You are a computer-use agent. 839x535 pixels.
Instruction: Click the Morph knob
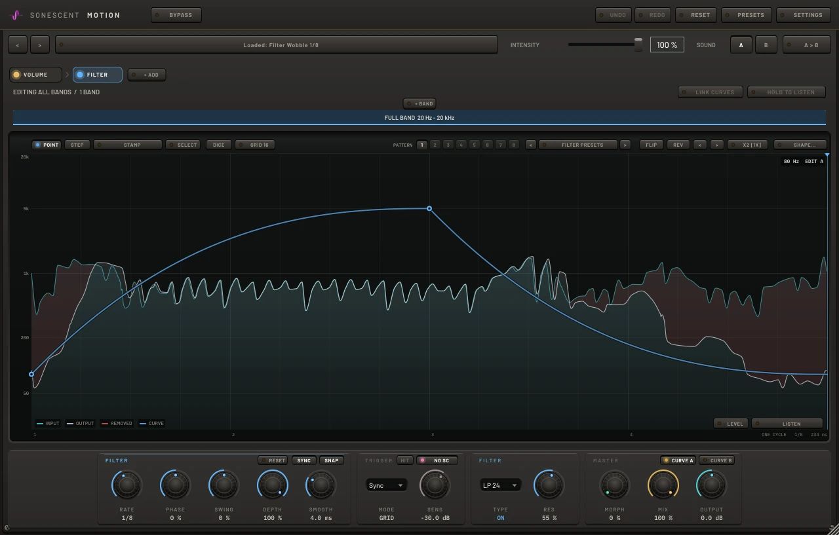[x=615, y=485]
